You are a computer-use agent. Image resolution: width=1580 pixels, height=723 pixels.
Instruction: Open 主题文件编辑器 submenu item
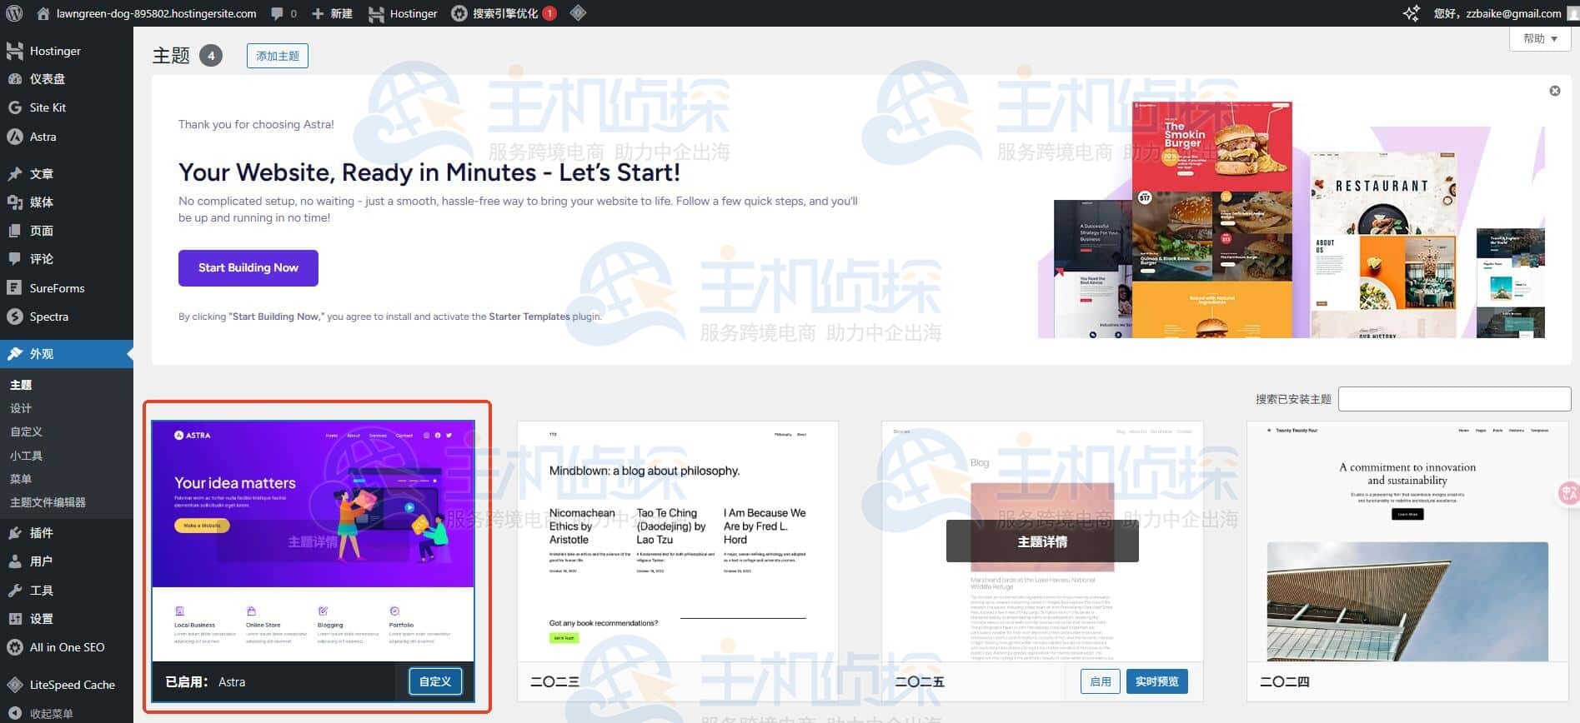pos(48,502)
